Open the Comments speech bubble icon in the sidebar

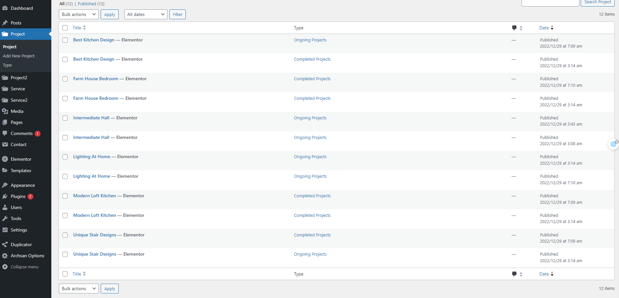pos(5,133)
